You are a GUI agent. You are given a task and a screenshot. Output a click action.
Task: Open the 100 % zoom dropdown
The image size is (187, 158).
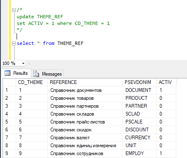(23, 63)
